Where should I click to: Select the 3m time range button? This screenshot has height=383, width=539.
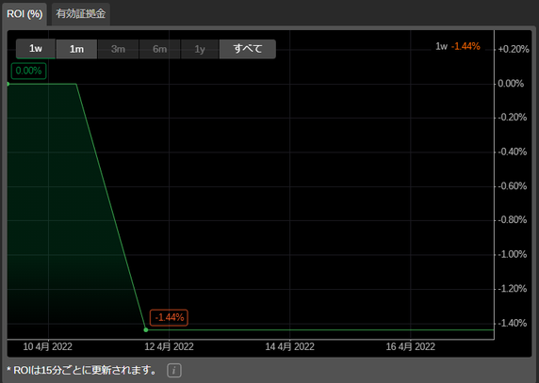[118, 49]
